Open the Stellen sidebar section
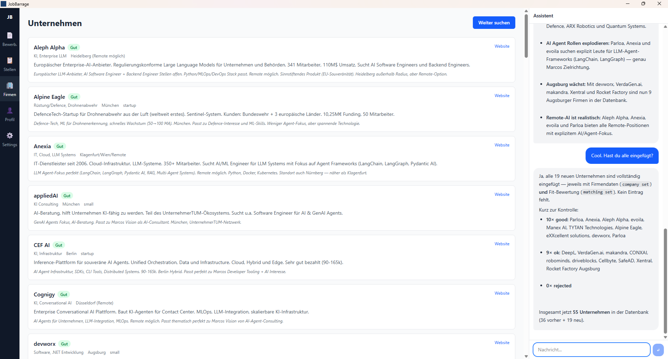This screenshot has width=668, height=359. coord(10,64)
